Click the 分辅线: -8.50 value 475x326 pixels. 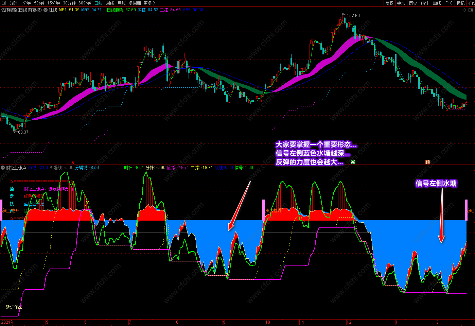point(87,168)
